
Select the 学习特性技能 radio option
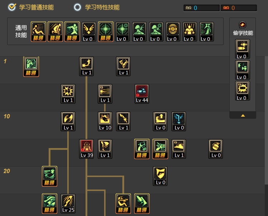tap(77, 7)
